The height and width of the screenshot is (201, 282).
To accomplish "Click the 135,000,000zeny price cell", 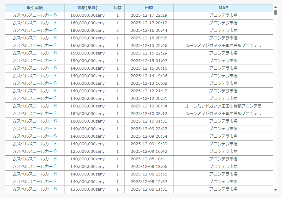I will click(87, 189).
